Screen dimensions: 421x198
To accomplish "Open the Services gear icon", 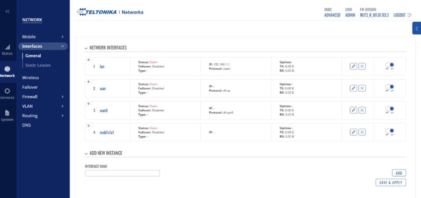I will tap(7, 91).
